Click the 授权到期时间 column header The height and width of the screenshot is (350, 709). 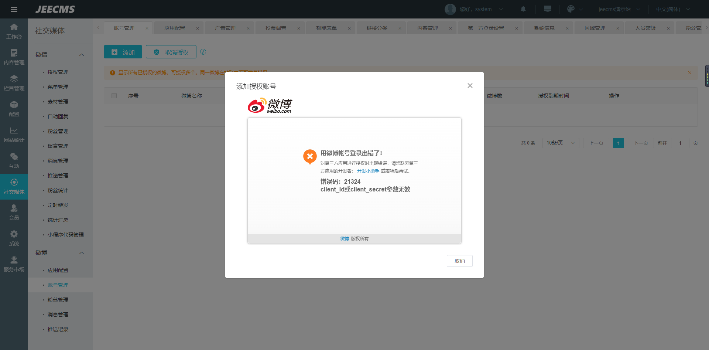pos(553,96)
